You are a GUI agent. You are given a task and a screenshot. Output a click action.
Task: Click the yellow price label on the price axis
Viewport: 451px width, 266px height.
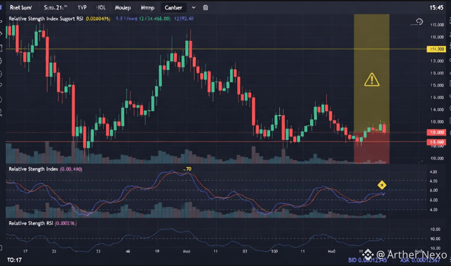click(x=436, y=49)
